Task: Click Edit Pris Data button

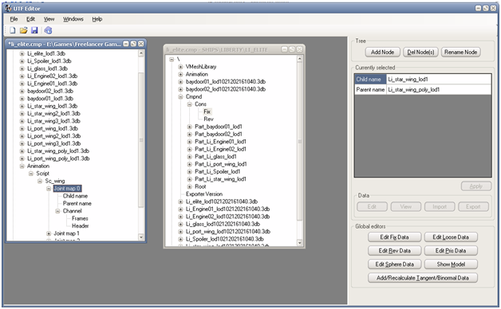Action: (x=451, y=251)
